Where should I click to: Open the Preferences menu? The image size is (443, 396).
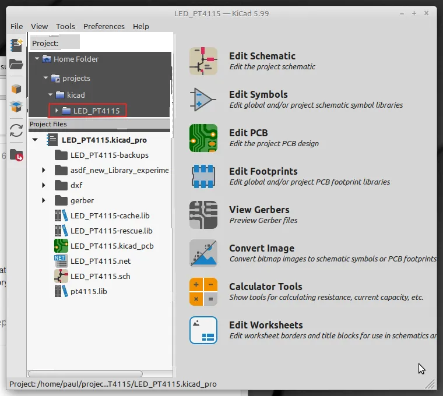(x=104, y=26)
